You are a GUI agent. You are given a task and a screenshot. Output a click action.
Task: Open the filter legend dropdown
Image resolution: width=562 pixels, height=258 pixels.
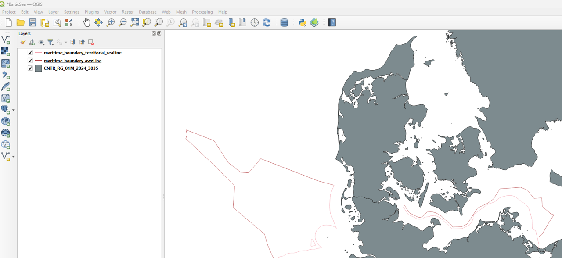[50, 42]
